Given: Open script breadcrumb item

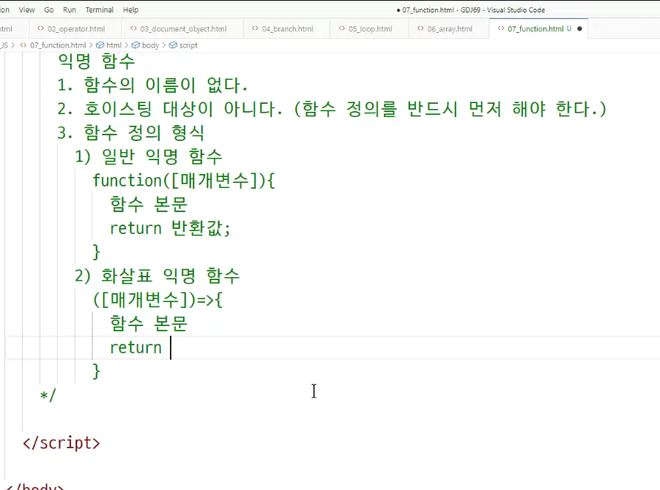Looking at the screenshot, I should pyautogui.click(x=188, y=45).
